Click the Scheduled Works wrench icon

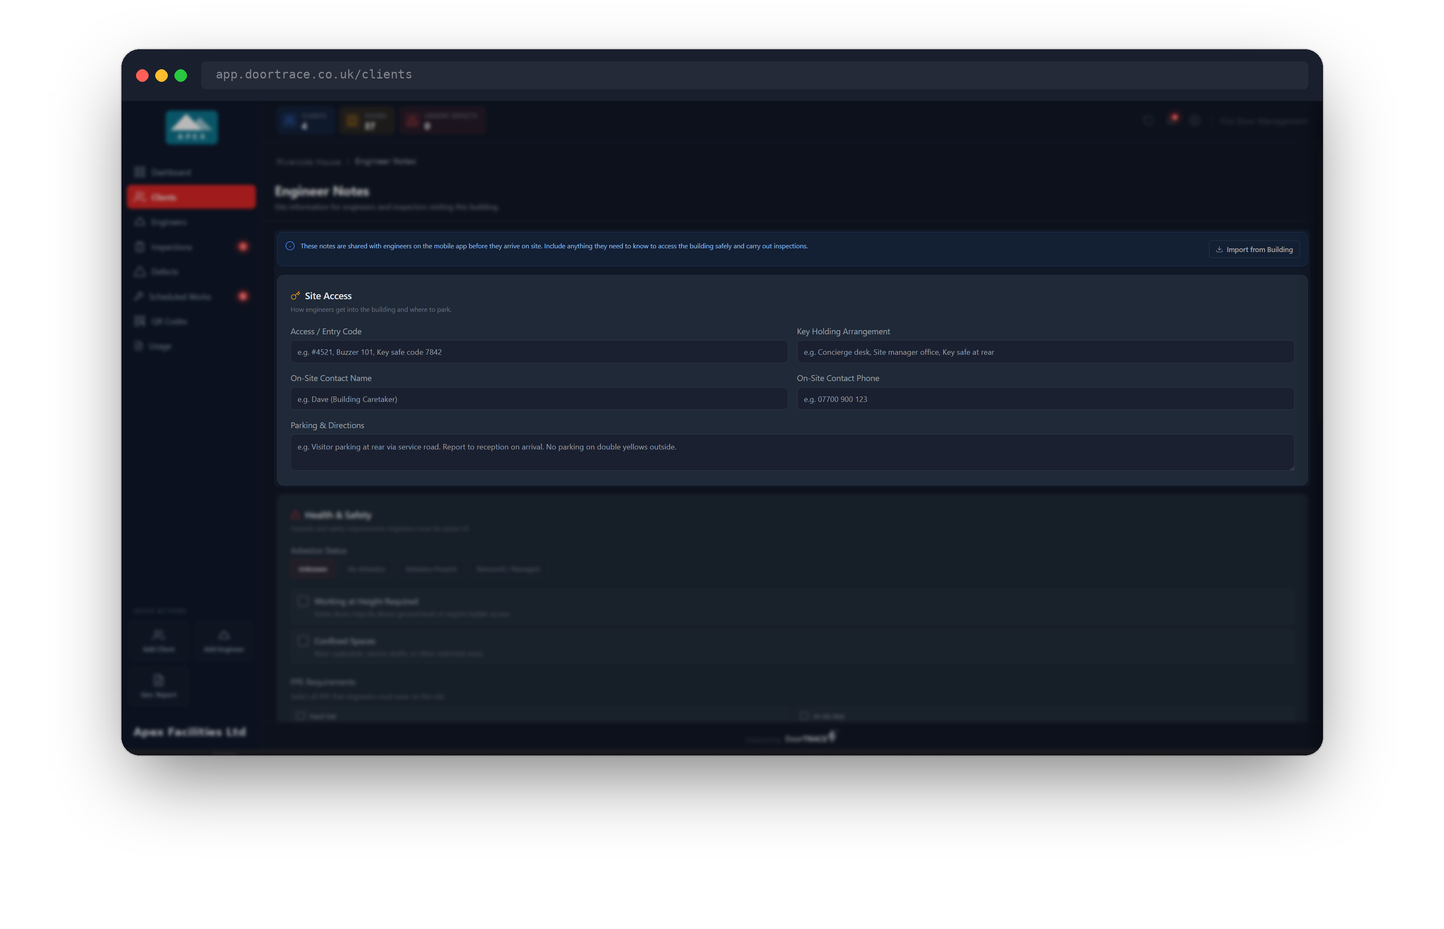139,296
